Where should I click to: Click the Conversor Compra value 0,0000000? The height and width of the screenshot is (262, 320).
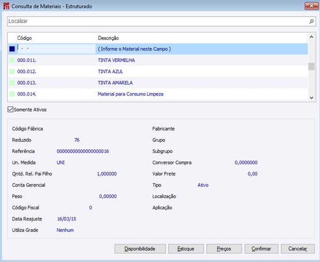tap(246, 162)
